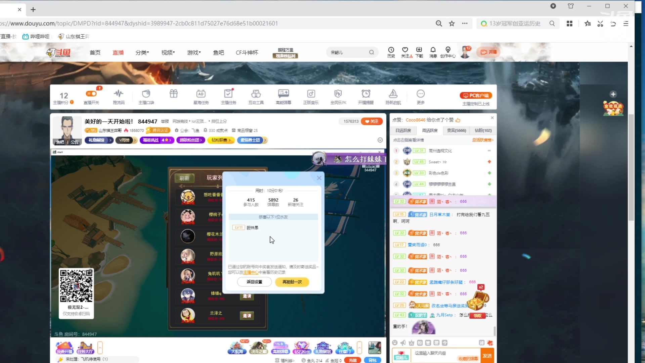Screen dimensions: 645x363
Task: Open the 下载 download icon in header
Action: click(x=419, y=52)
